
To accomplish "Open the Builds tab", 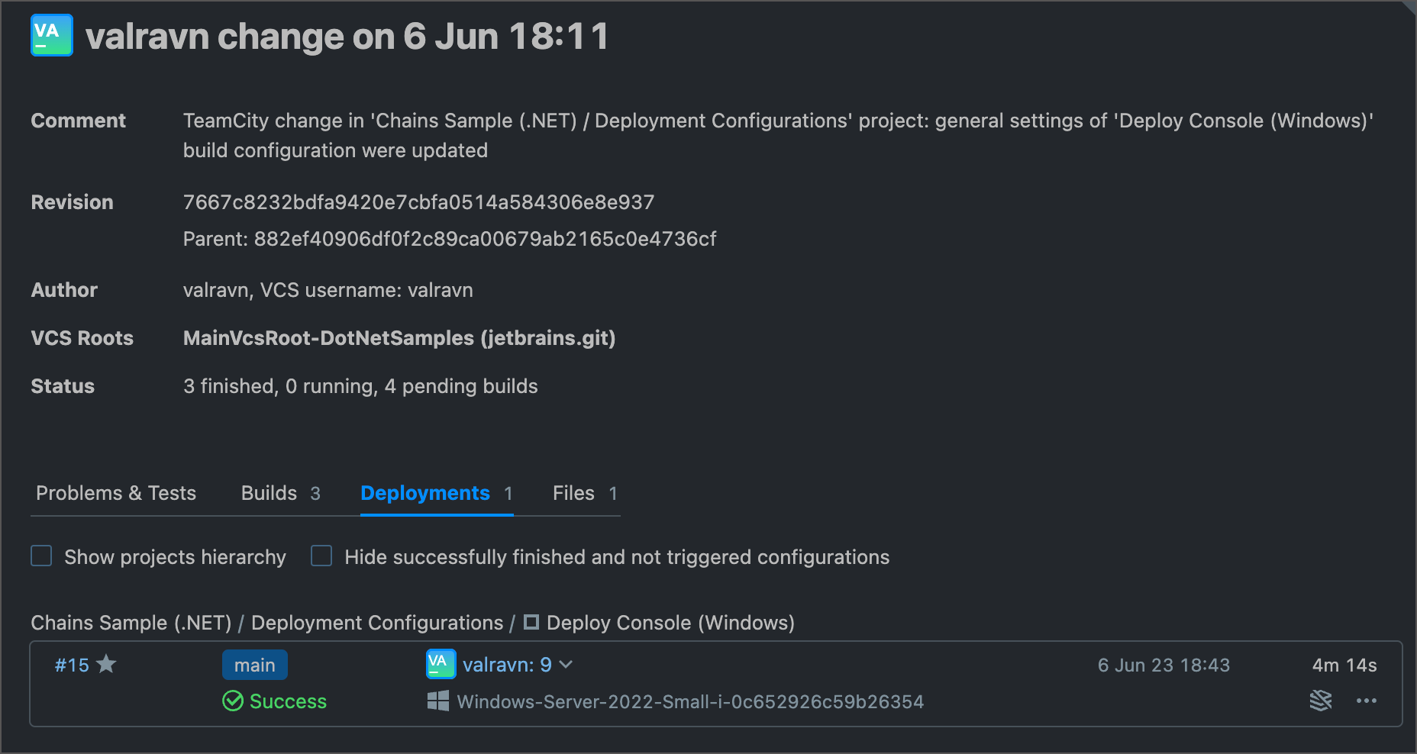I will click(x=269, y=493).
